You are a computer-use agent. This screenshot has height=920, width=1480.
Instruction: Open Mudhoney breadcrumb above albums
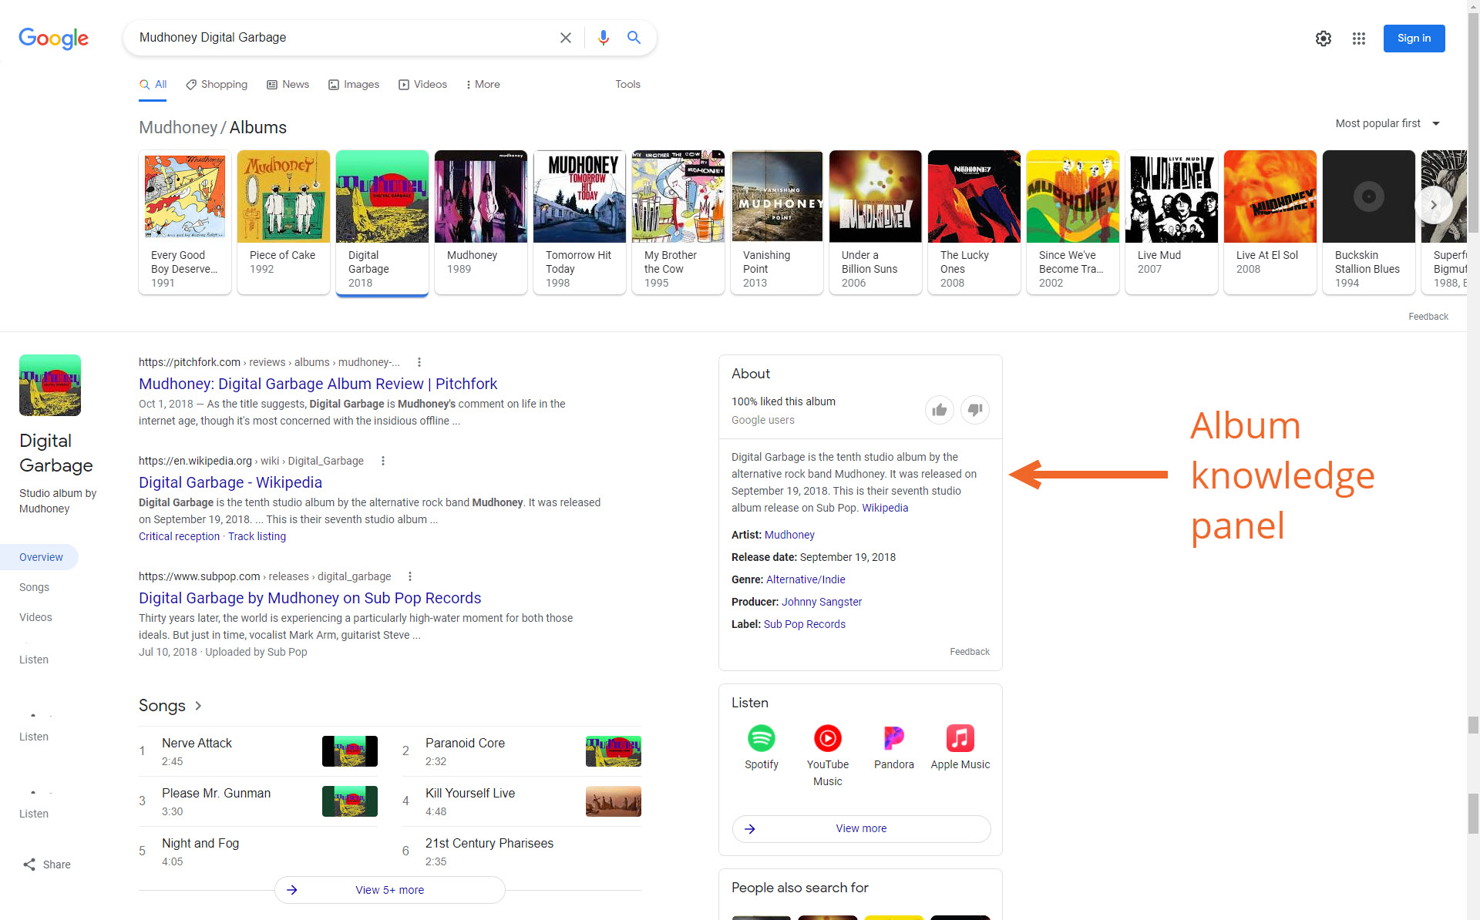[178, 128]
